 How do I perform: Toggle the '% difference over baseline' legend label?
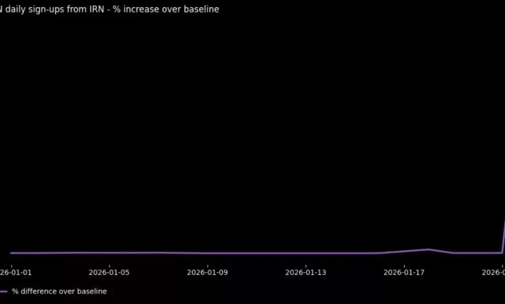coord(60,292)
